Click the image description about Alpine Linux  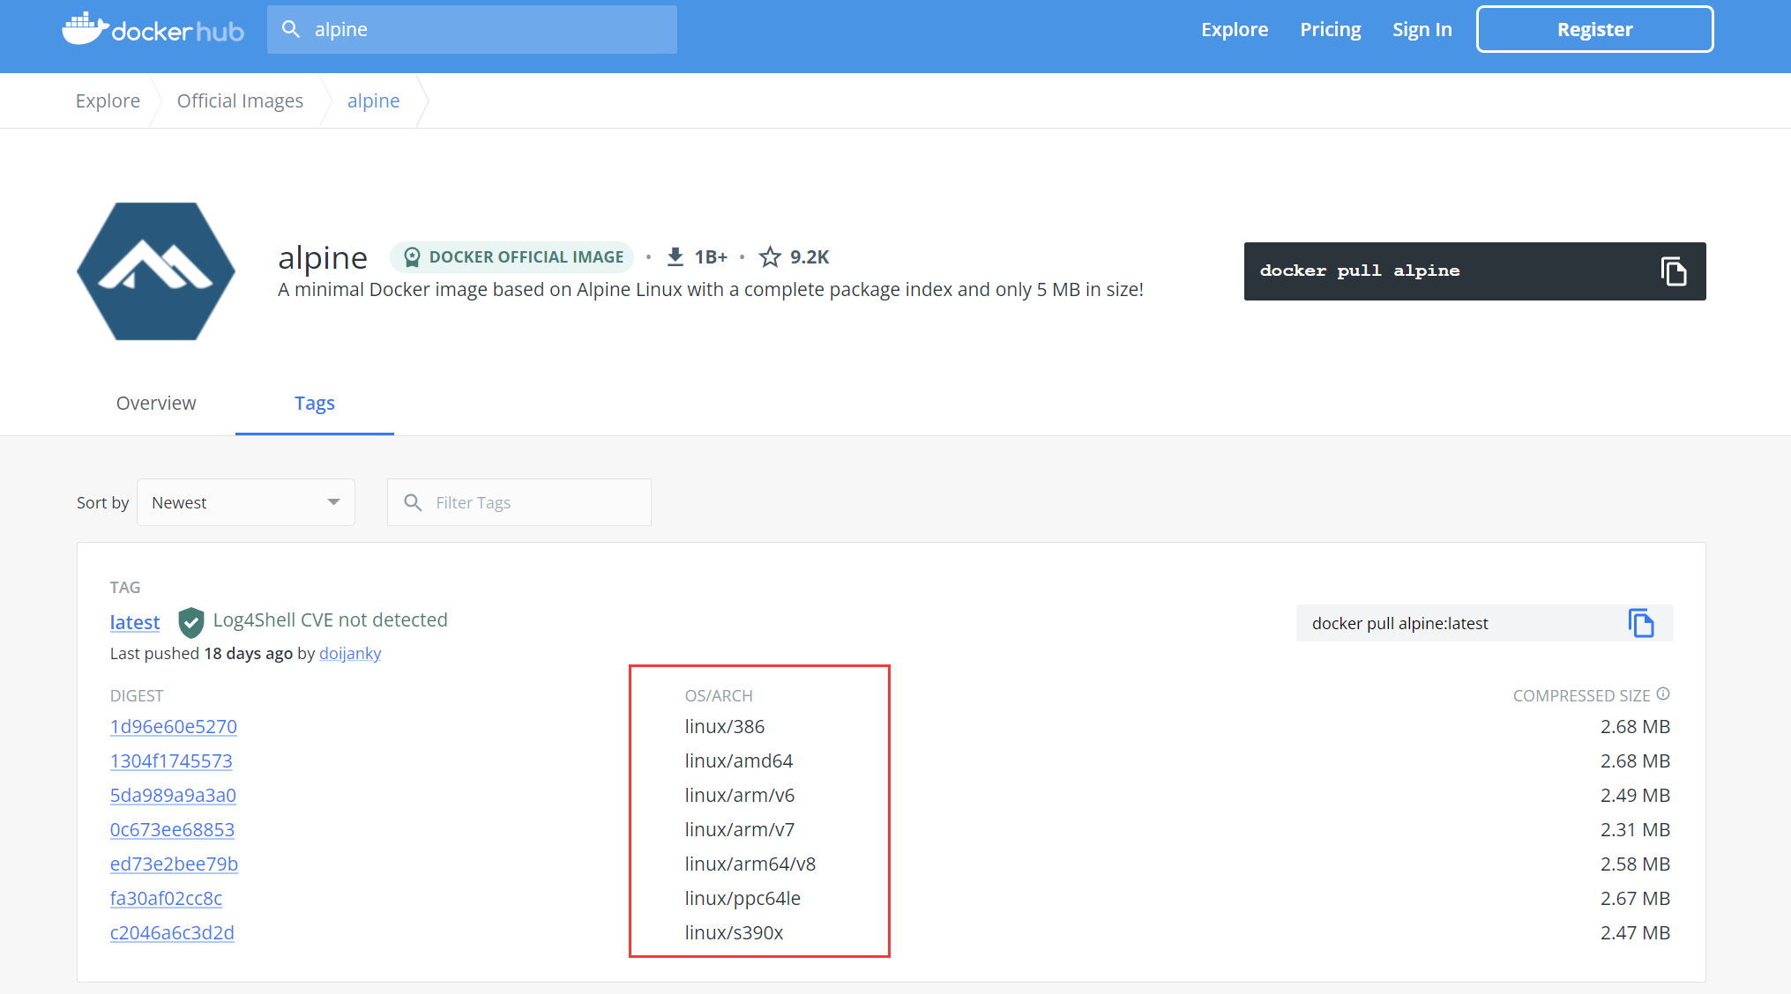click(x=710, y=289)
